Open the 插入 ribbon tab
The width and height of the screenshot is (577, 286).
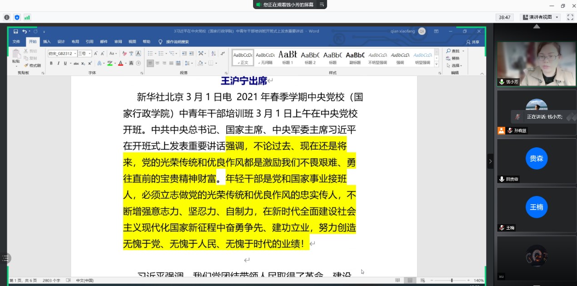pos(47,42)
